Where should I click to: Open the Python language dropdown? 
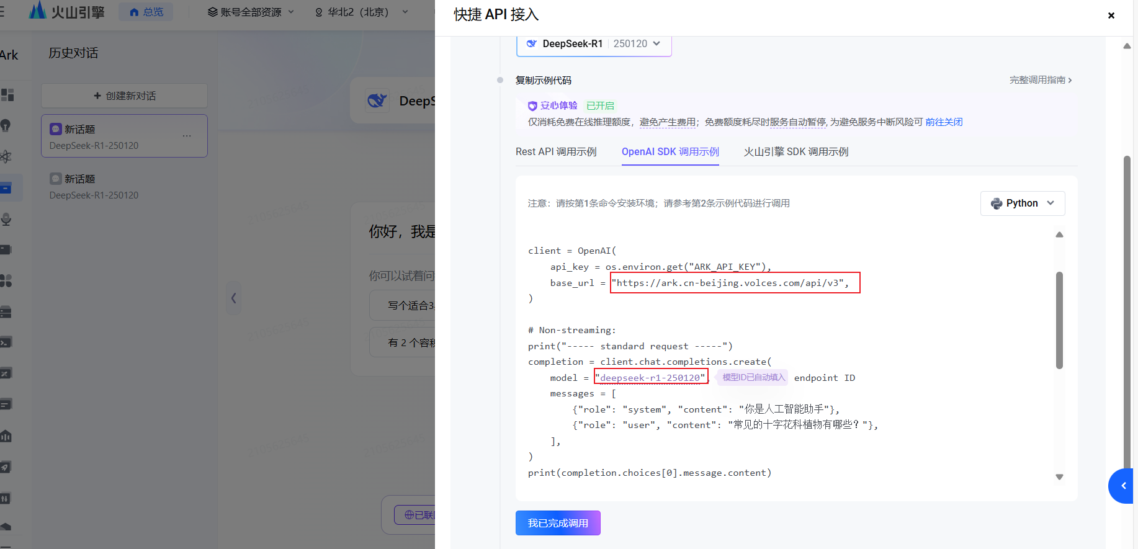click(x=1023, y=203)
